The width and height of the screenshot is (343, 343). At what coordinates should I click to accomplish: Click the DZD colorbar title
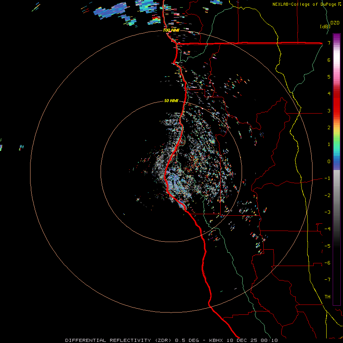(x=335, y=23)
